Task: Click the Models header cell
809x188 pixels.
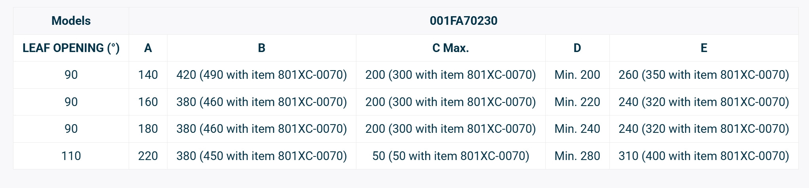Action: point(71,21)
